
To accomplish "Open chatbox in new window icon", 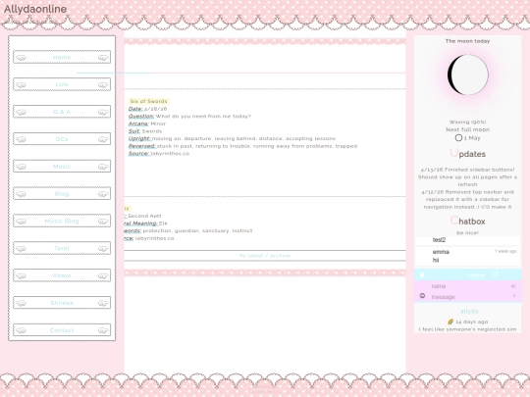I will click(x=496, y=274).
